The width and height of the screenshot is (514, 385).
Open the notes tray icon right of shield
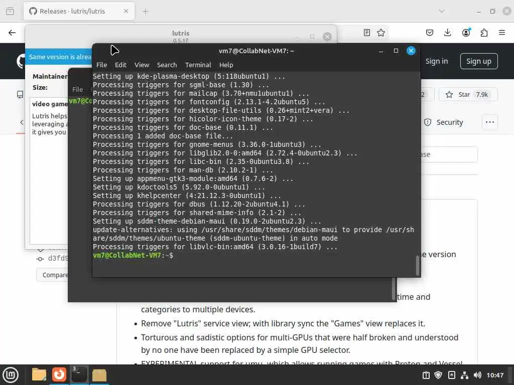(x=451, y=375)
